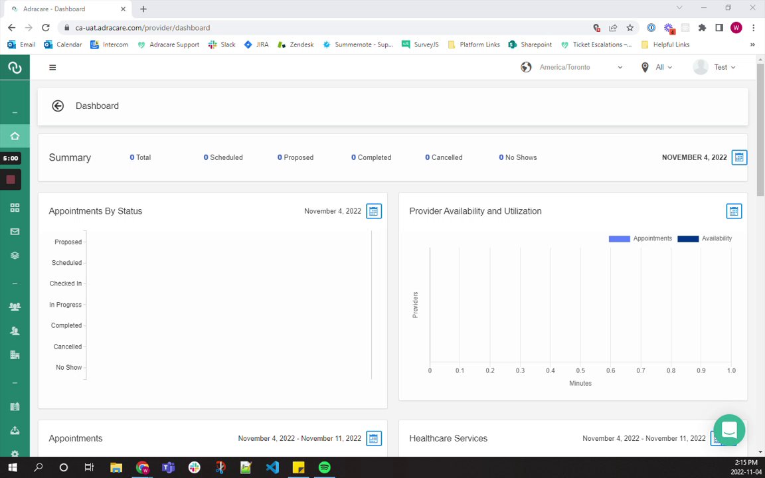Share this page from the address bar
The image size is (765, 478).
pos(613,28)
